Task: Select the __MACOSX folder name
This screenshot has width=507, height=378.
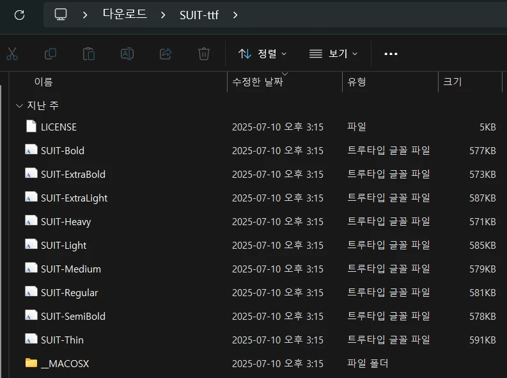Action: 65,364
